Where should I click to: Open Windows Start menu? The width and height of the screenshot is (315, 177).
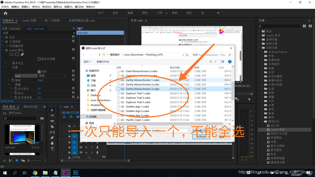(x=5, y=173)
